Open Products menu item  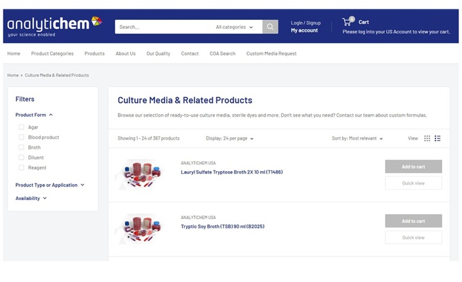click(94, 54)
